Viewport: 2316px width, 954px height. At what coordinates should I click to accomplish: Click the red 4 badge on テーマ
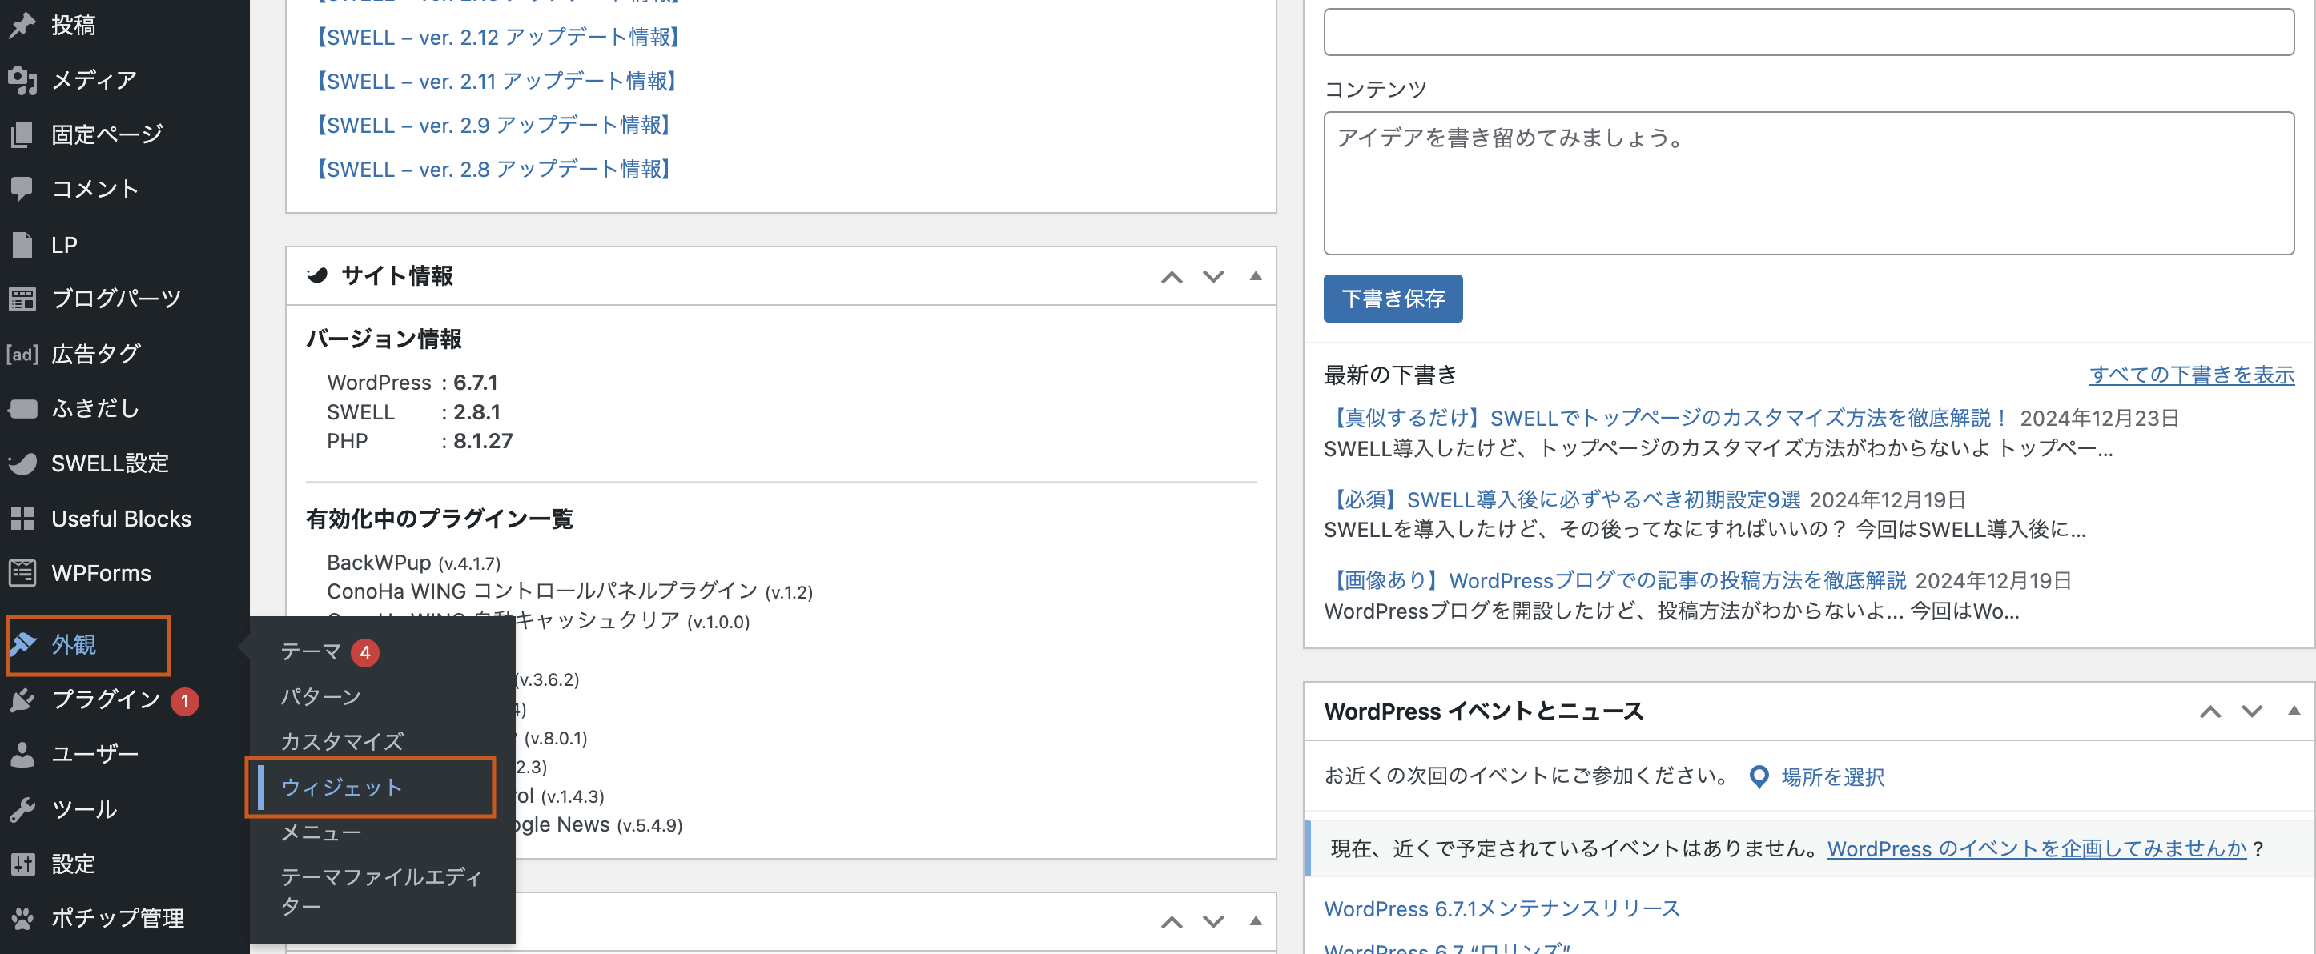[x=365, y=653]
